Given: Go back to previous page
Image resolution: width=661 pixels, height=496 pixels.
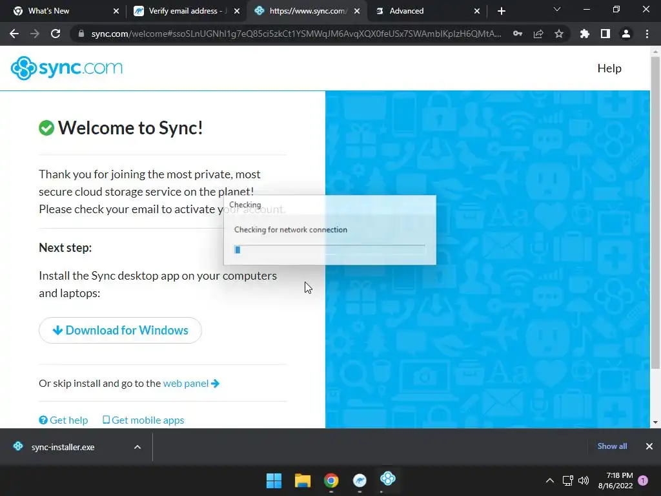Looking at the screenshot, I should (x=14, y=34).
